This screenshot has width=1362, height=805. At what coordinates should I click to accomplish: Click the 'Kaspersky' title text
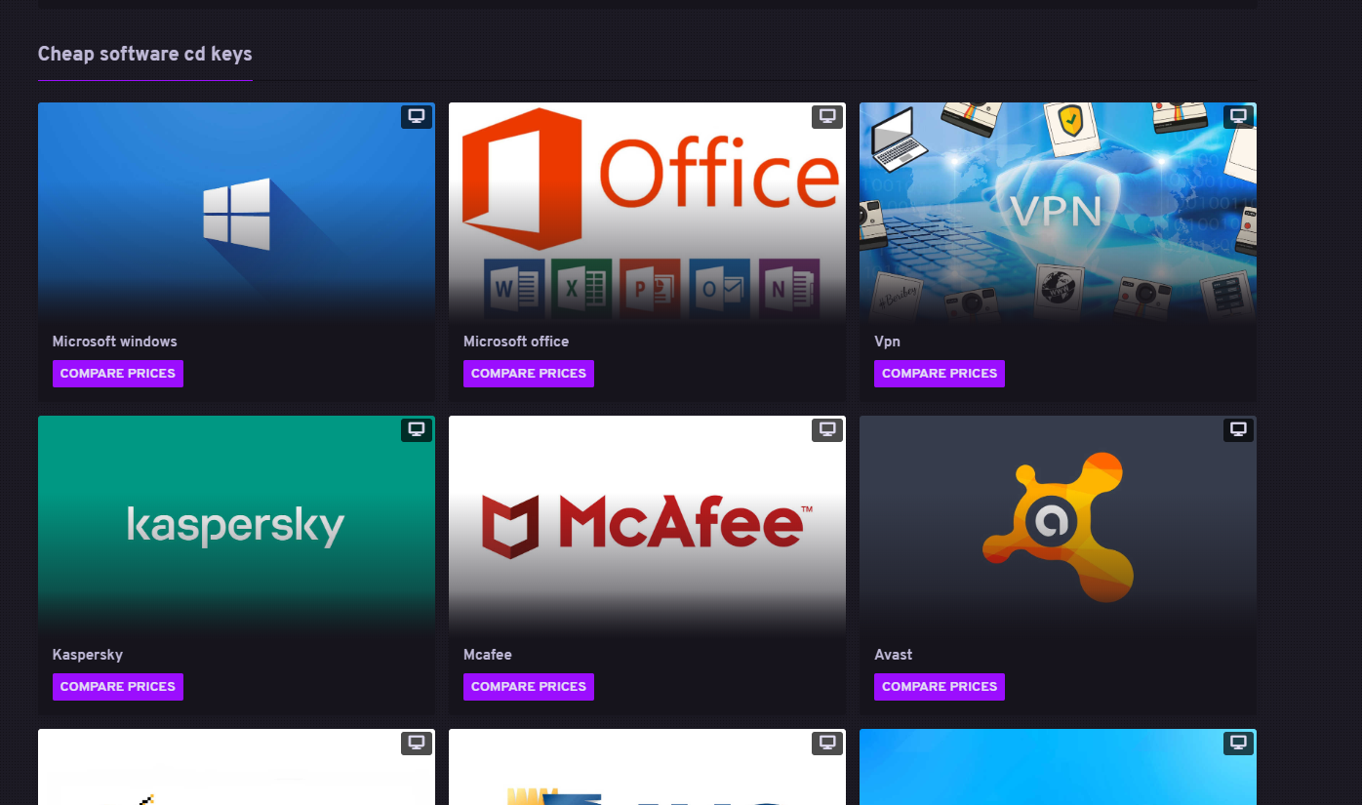pyautogui.click(x=88, y=655)
